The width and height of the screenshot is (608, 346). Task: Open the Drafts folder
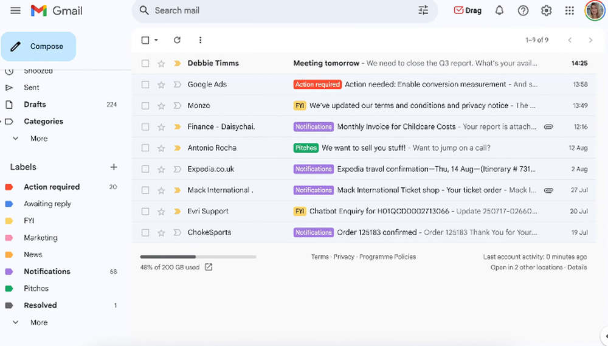35,105
